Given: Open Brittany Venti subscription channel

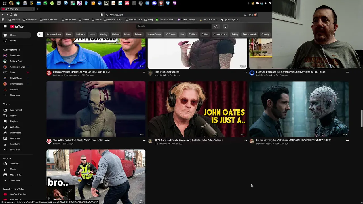Looking at the screenshot, I should [16, 61].
